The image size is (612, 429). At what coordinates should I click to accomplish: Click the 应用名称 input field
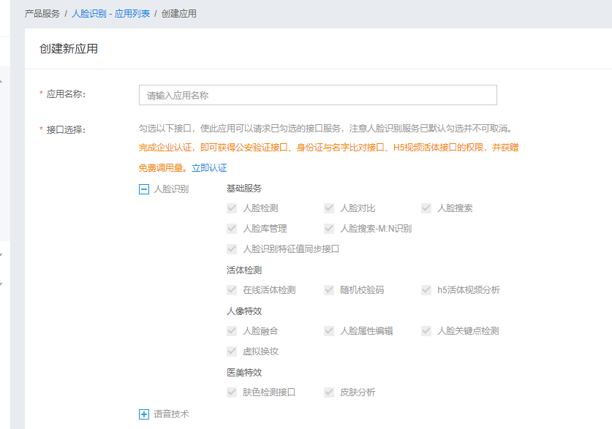(x=317, y=94)
